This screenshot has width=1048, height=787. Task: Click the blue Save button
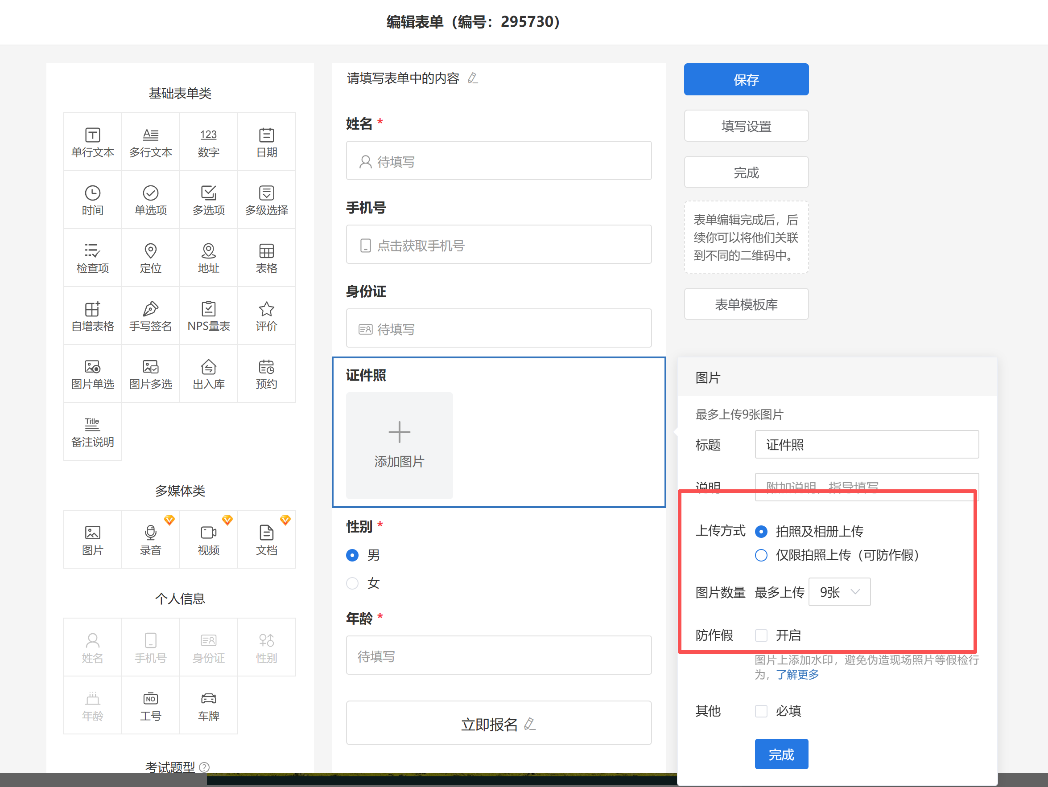746,80
